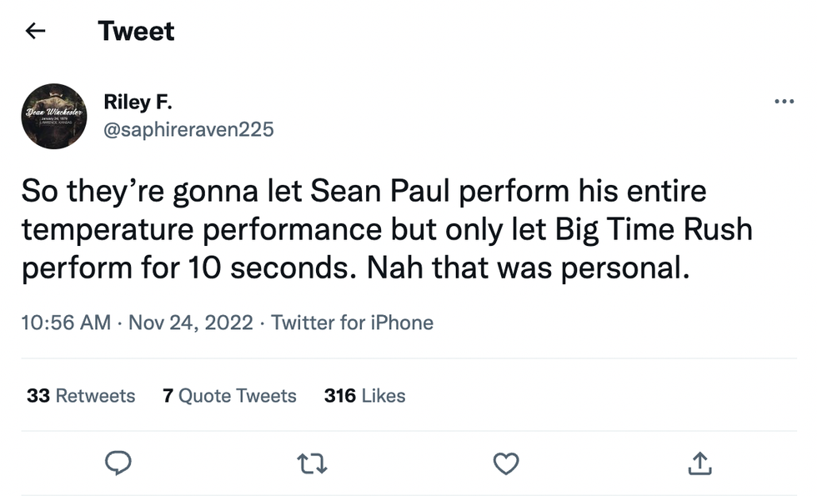Open the three-dot more options menu
This screenshot has height=496, width=817.
click(x=784, y=102)
